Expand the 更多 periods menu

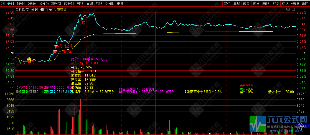coord(121,4)
